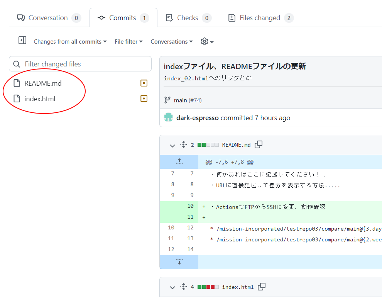This screenshot has width=382, height=297.
Task: Toggle the file tree sidebar icon
Action: coord(22,41)
